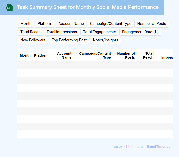The image size is (179, 157).
Task: Click the Number of Posts column header
Action: pyautogui.click(x=126, y=55)
